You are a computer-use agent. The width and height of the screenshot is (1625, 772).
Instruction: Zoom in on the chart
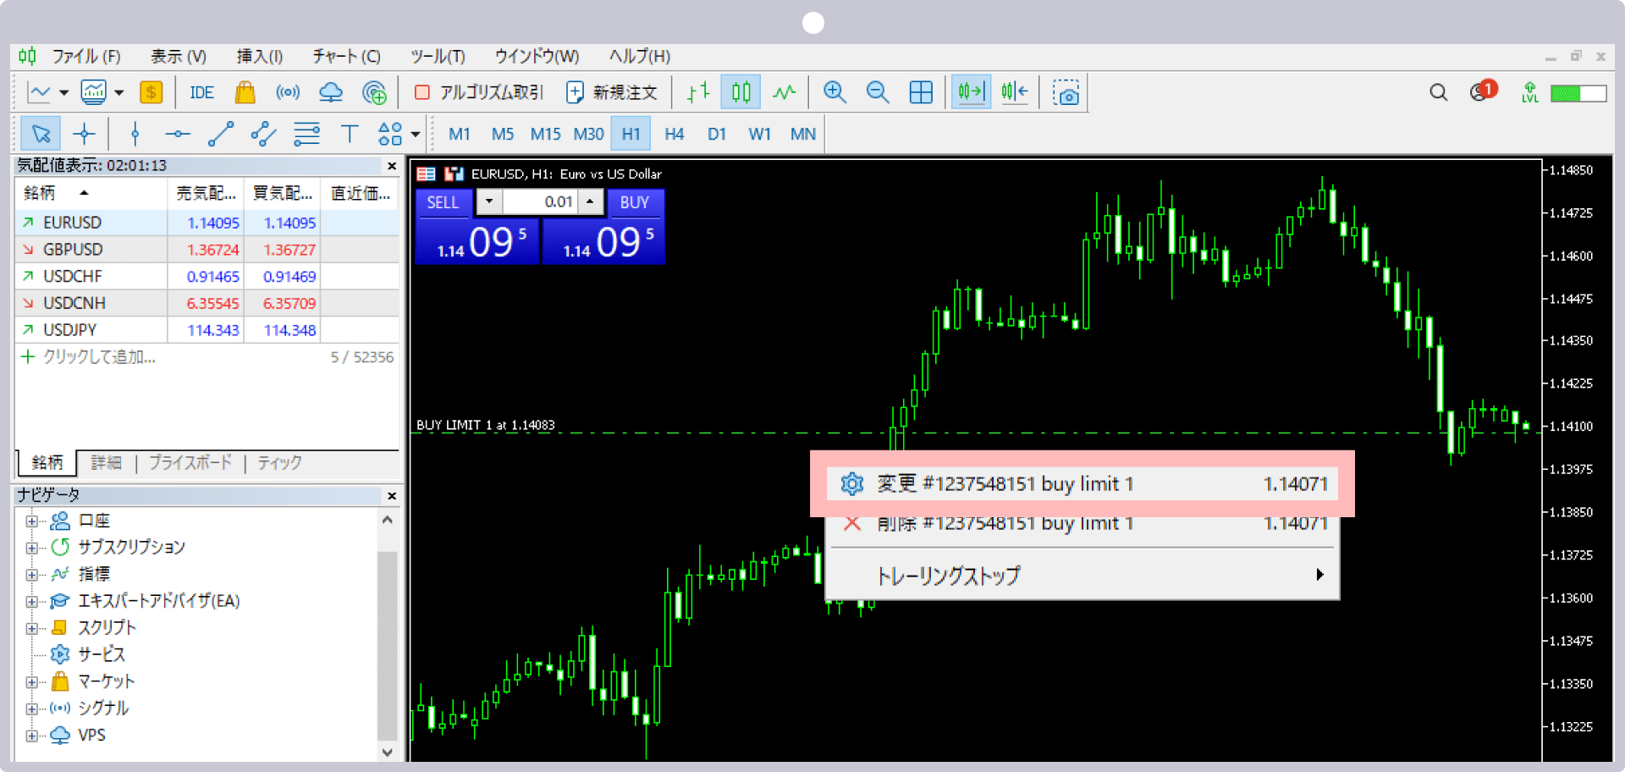point(835,92)
